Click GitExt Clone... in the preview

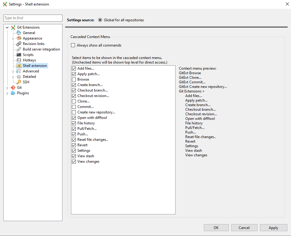190,78
